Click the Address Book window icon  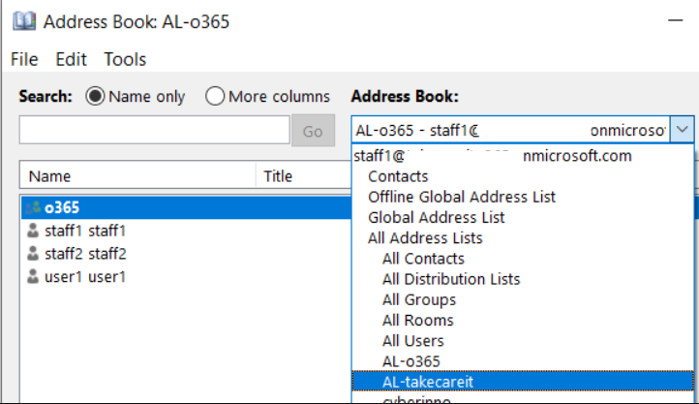pos(24,21)
